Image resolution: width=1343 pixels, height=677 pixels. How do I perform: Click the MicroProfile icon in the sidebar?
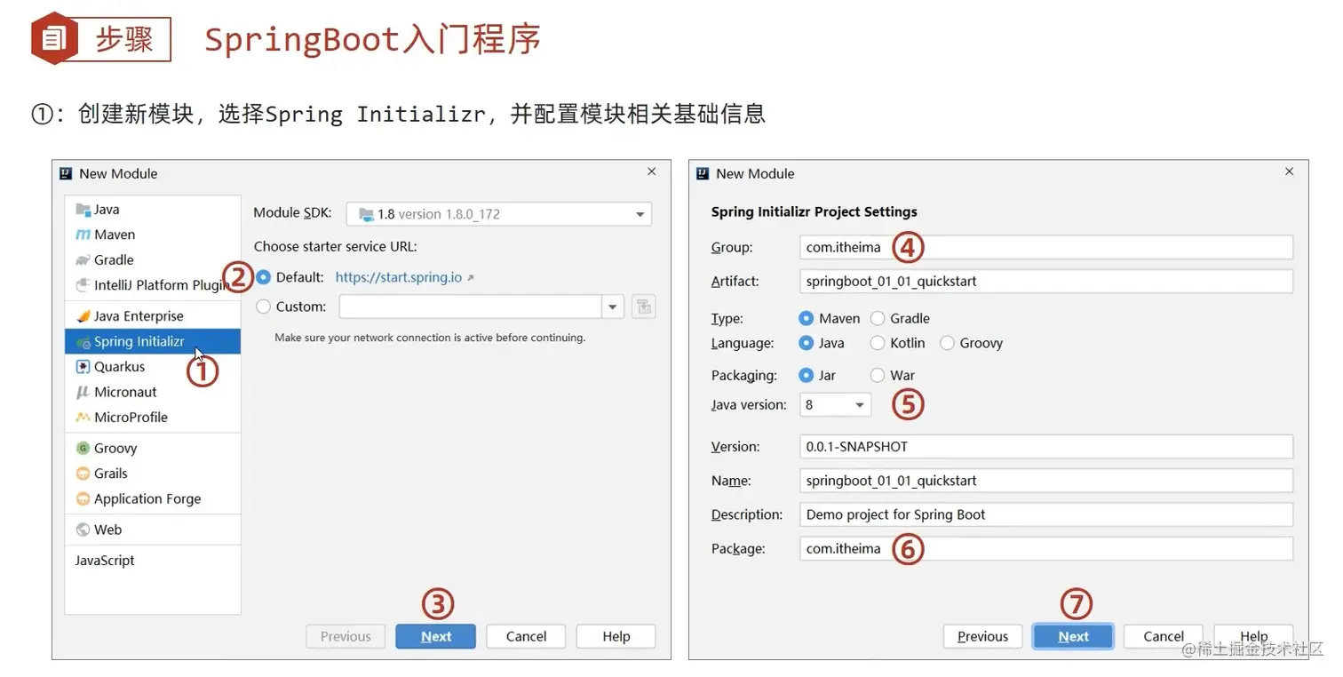(x=83, y=417)
